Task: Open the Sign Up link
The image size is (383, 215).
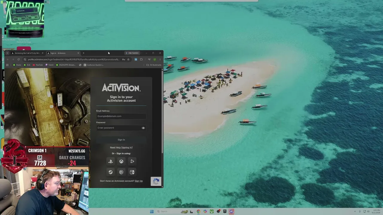Action: coord(139,181)
